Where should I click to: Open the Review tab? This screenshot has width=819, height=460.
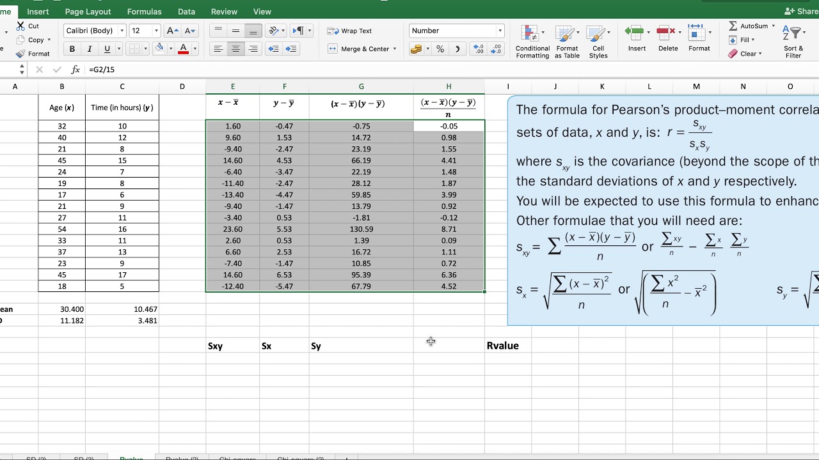[224, 11]
